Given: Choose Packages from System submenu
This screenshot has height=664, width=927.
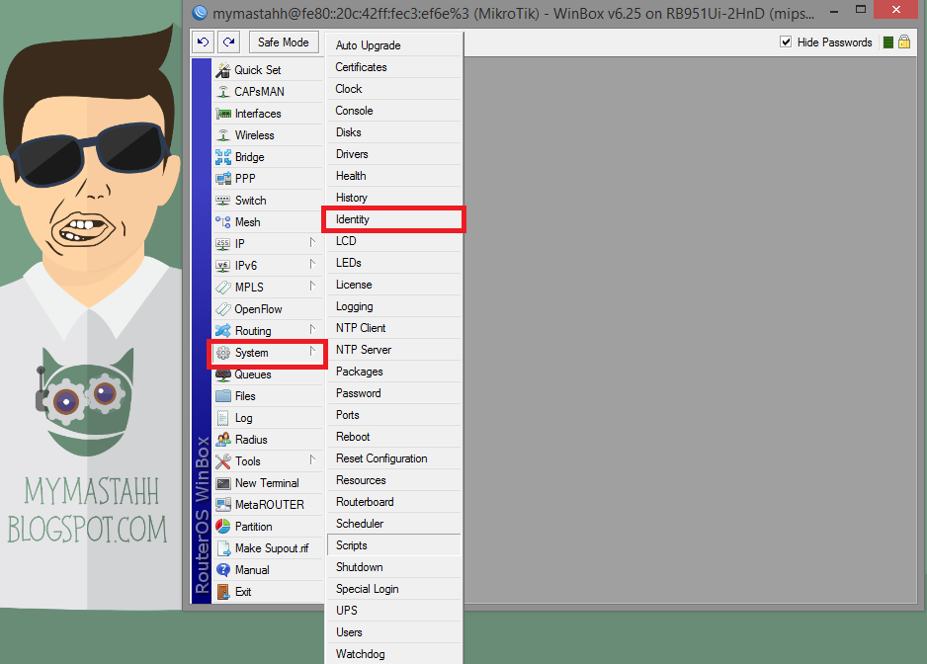Looking at the screenshot, I should coord(393,372).
